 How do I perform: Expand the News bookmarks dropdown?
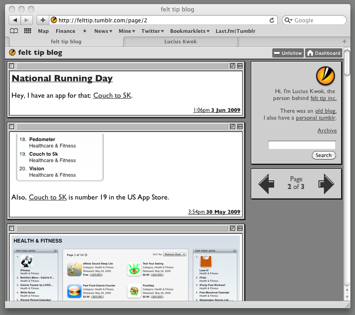(103, 31)
